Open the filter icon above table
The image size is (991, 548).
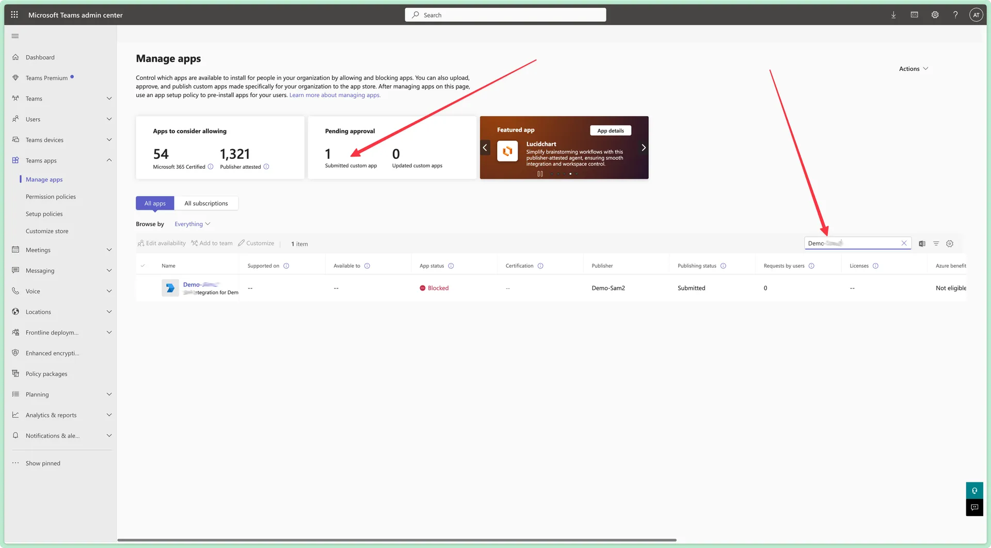(x=936, y=244)
